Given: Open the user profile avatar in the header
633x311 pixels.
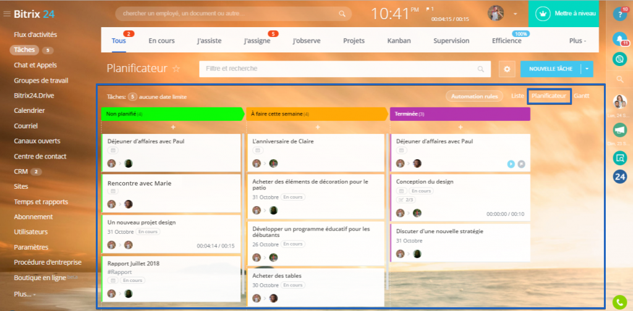Looking at the screenshot, I should [496, 14].
